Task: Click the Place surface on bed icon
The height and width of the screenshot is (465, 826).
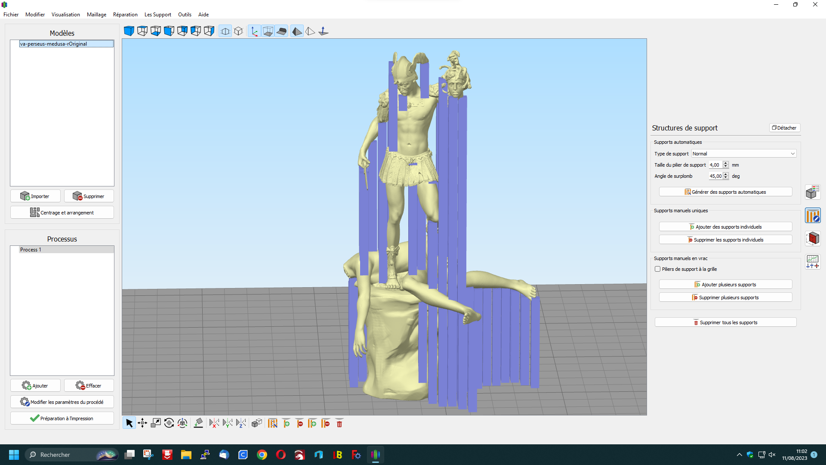Action: (198, 424)
